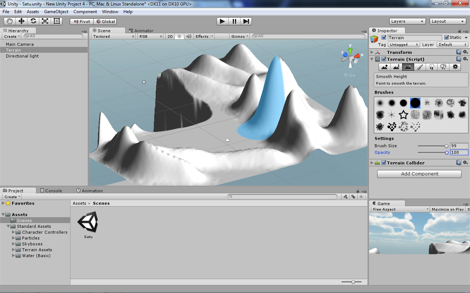The width and height of the screenshot is (470, 293).
Task: Choose the star-shaped terrain brush
Action: click(403, 115)
